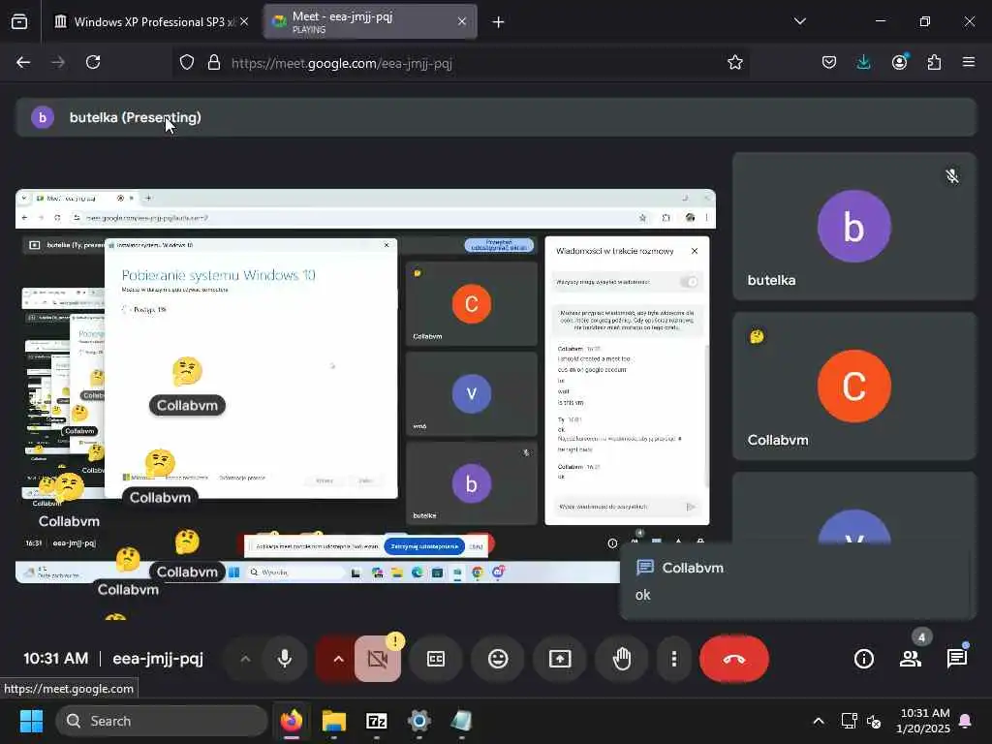
Task: Close the Meet browser tab
Action: click(462, 21)
